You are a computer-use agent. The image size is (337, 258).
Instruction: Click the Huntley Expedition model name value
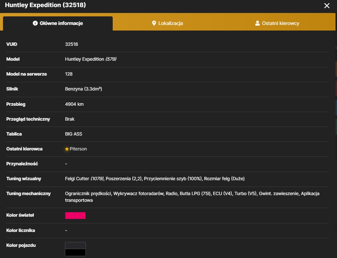click(84, 59)
